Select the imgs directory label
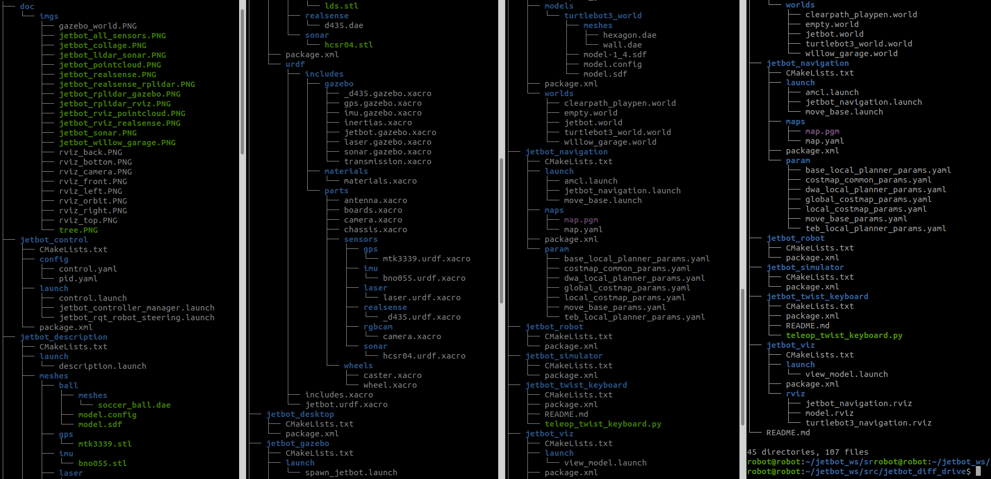The image size is (991, 479). tap(49, 16)
